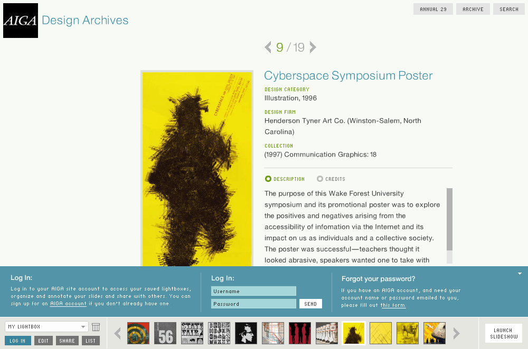This screenshot has width=528, height=349.
Task: Open the 'this form' password link
Action: 393,305
